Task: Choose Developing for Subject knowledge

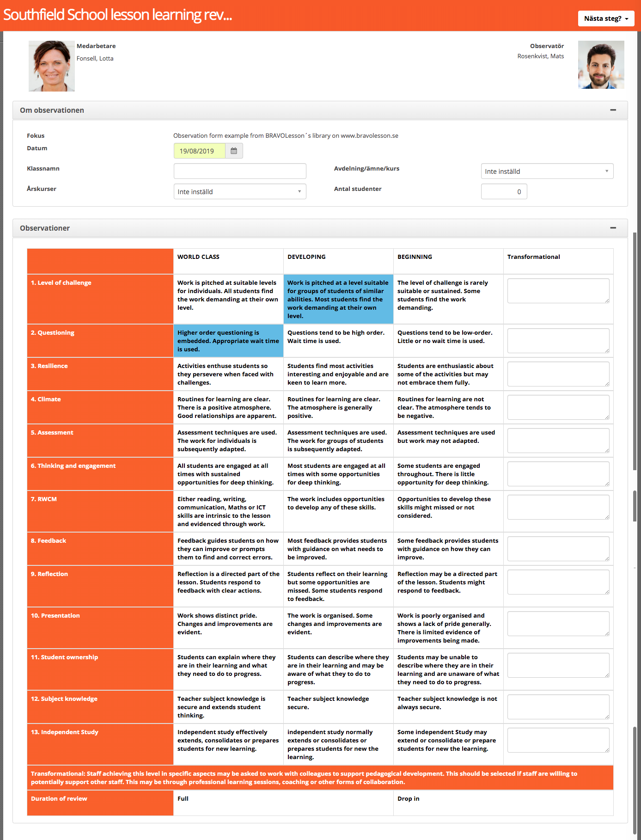Action: [338, 706]
